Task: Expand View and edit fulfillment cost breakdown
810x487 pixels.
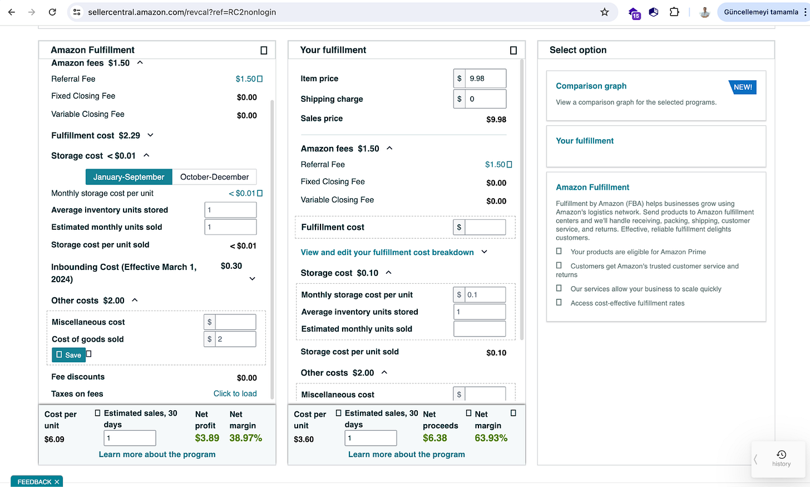Action: tap(484, 252)
